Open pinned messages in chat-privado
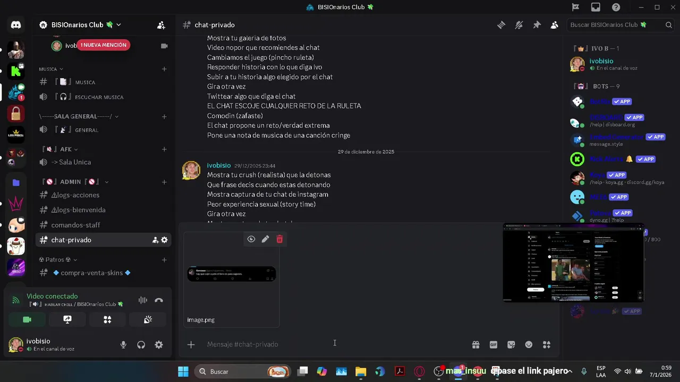 tap(537, 25)
